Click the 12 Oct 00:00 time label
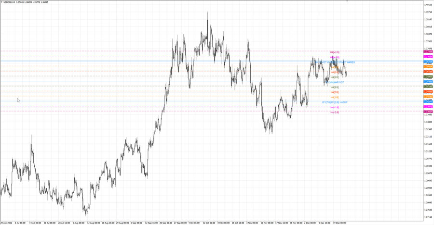 click(209, 223)
